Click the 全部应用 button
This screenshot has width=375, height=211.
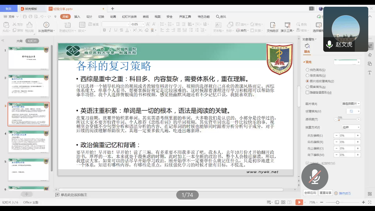pos(310,193)
